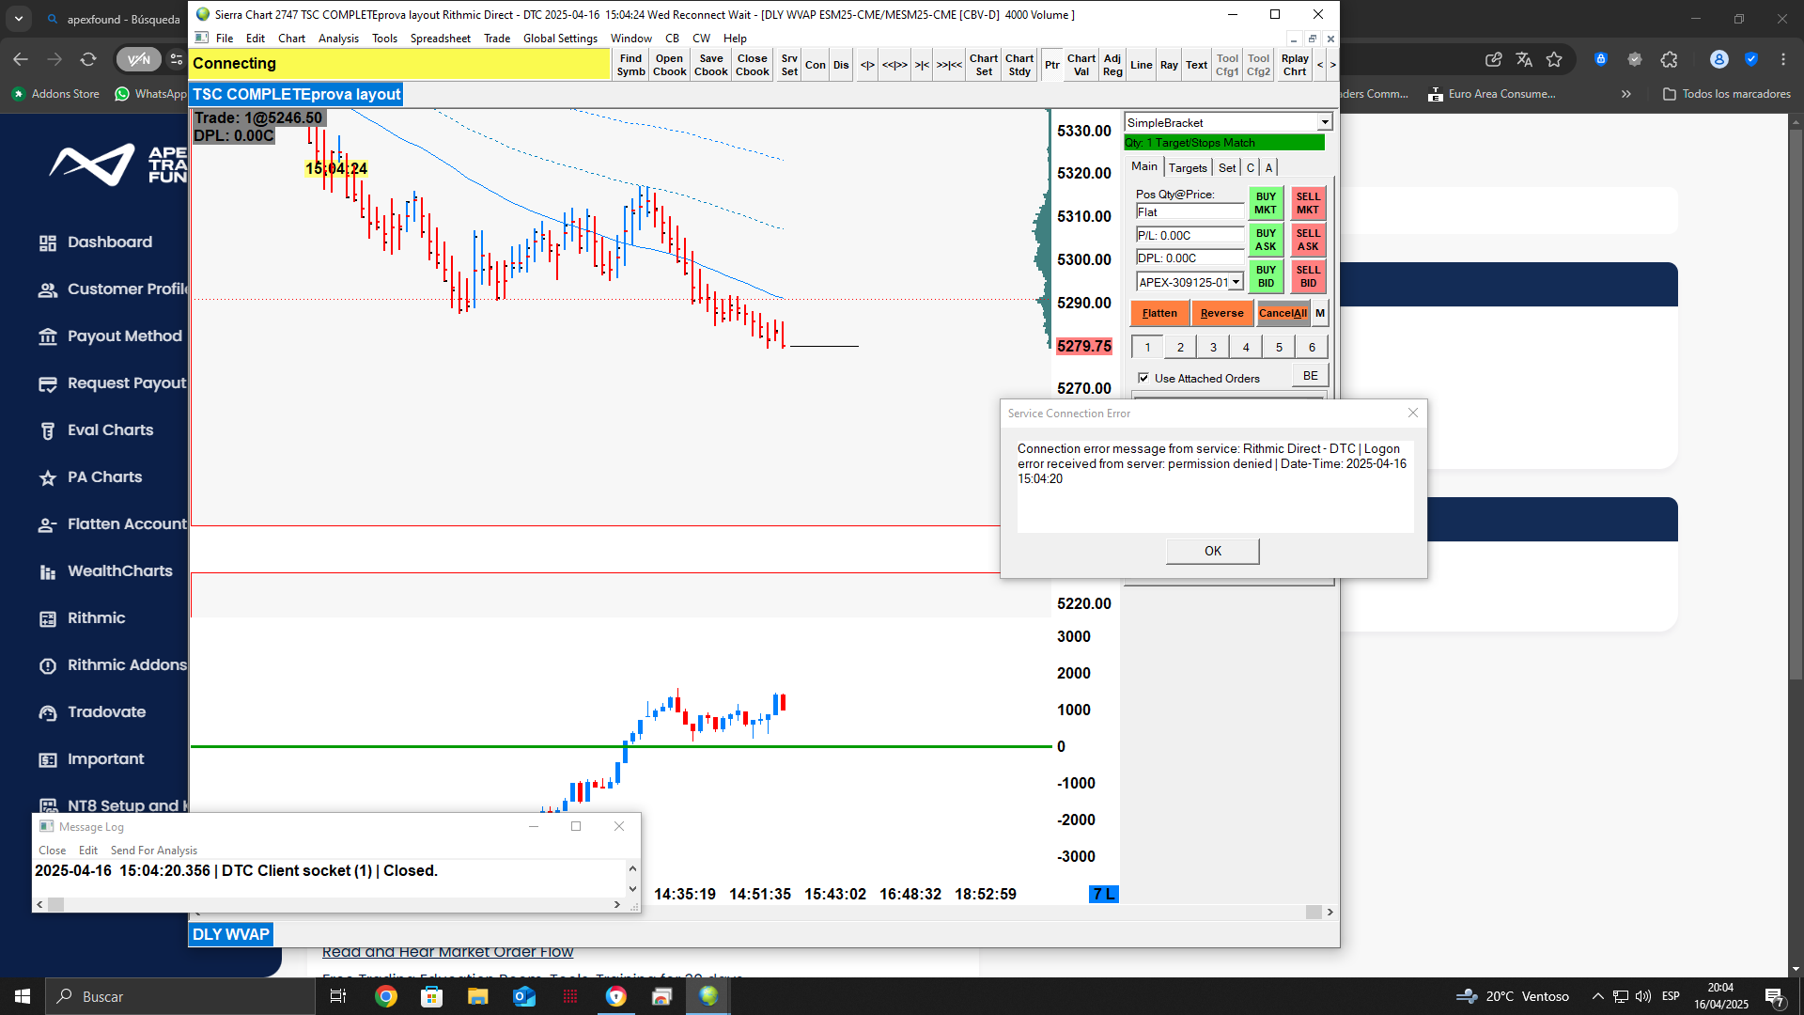Click BUY MKT button
The width and height of the screenshot is (1804, 1015).
pyautogui.click(x=1266, y=204)
